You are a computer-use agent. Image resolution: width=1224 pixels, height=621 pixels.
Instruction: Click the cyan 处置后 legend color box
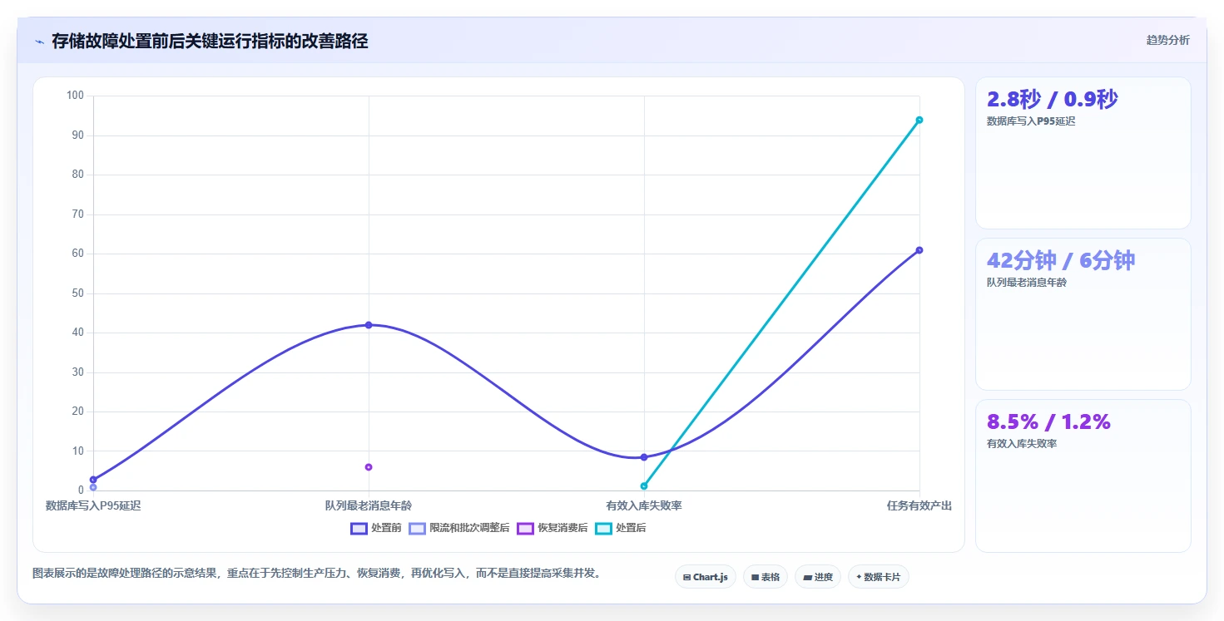[604, 528]
